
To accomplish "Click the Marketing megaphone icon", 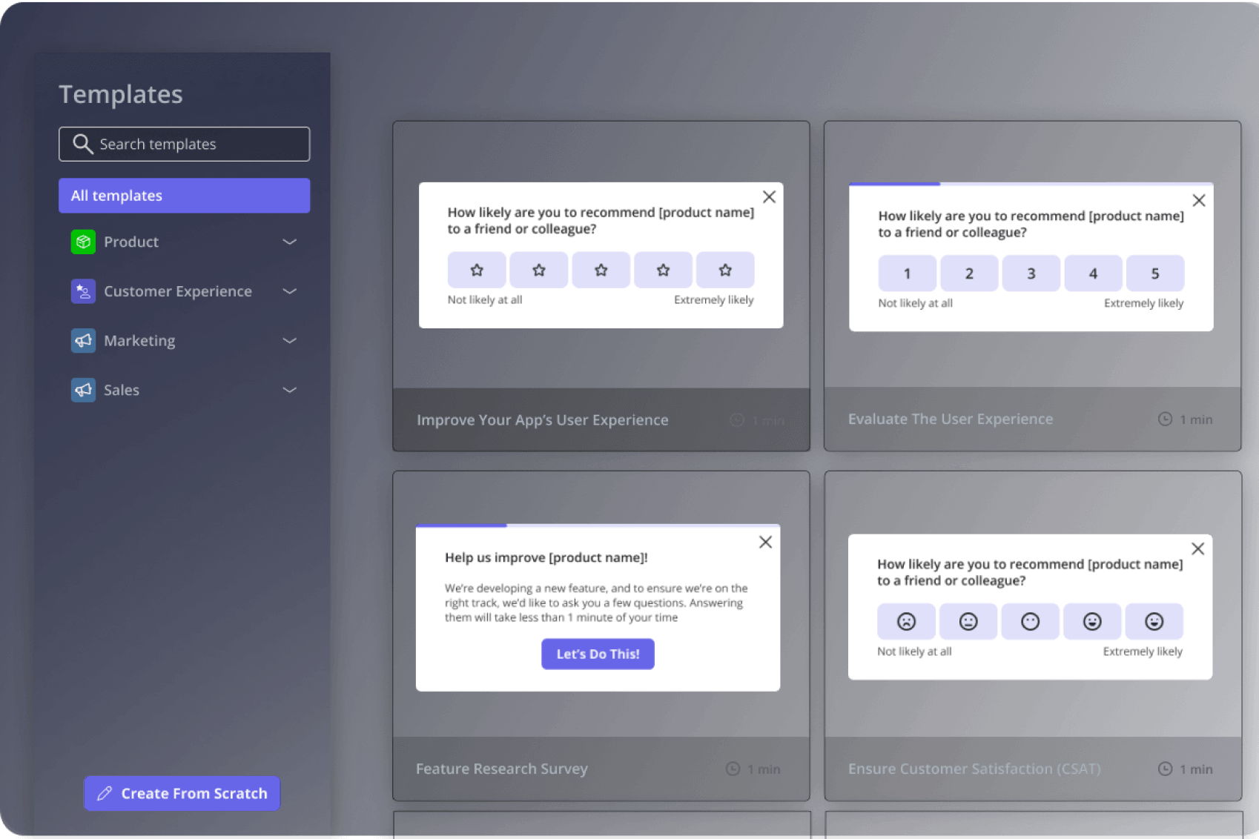I will (83, 341).
